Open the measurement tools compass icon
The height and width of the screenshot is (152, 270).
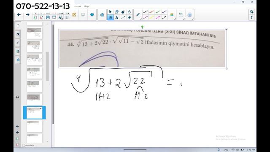click(x=60, y=17)
